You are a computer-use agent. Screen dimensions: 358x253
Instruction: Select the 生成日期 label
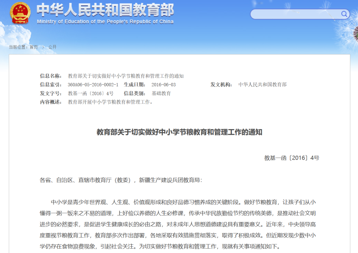click(x=135, y=85)
